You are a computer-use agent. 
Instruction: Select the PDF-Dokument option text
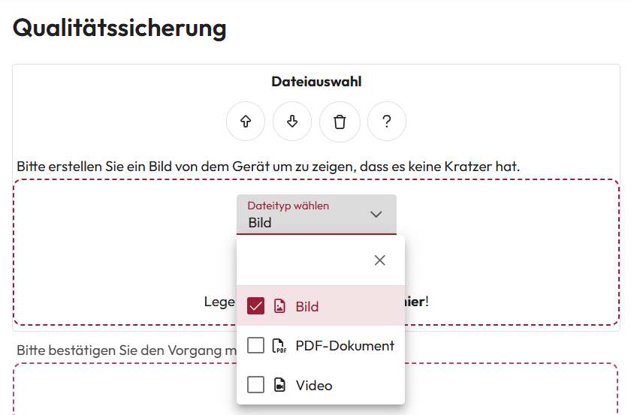coord(345,346)
